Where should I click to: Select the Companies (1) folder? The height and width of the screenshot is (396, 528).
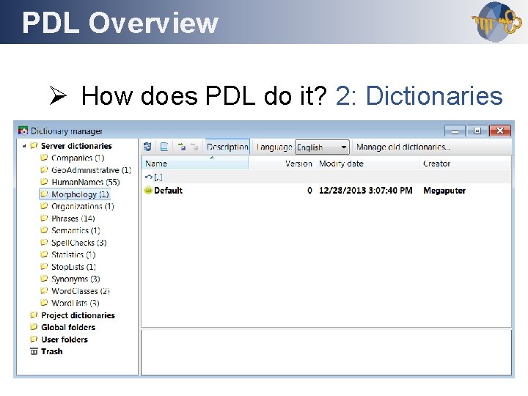pyautogui.click(x=78, y=158)
